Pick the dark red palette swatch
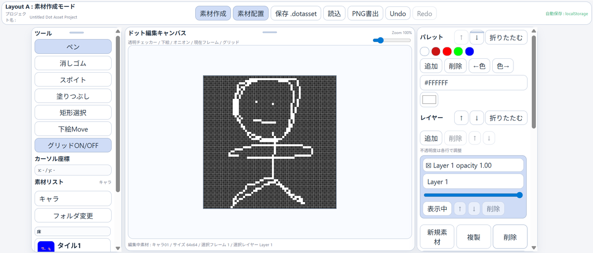The image size is (593, 253). [436, 51]
